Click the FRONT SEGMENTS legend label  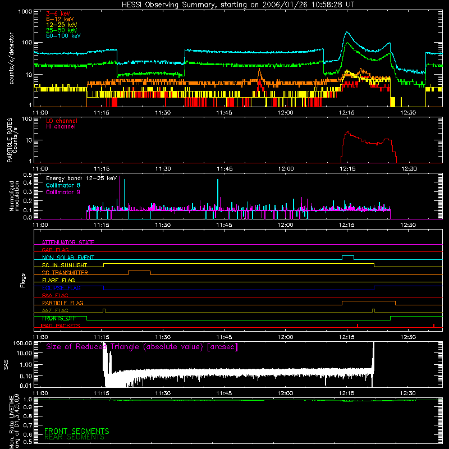[77, 430]
